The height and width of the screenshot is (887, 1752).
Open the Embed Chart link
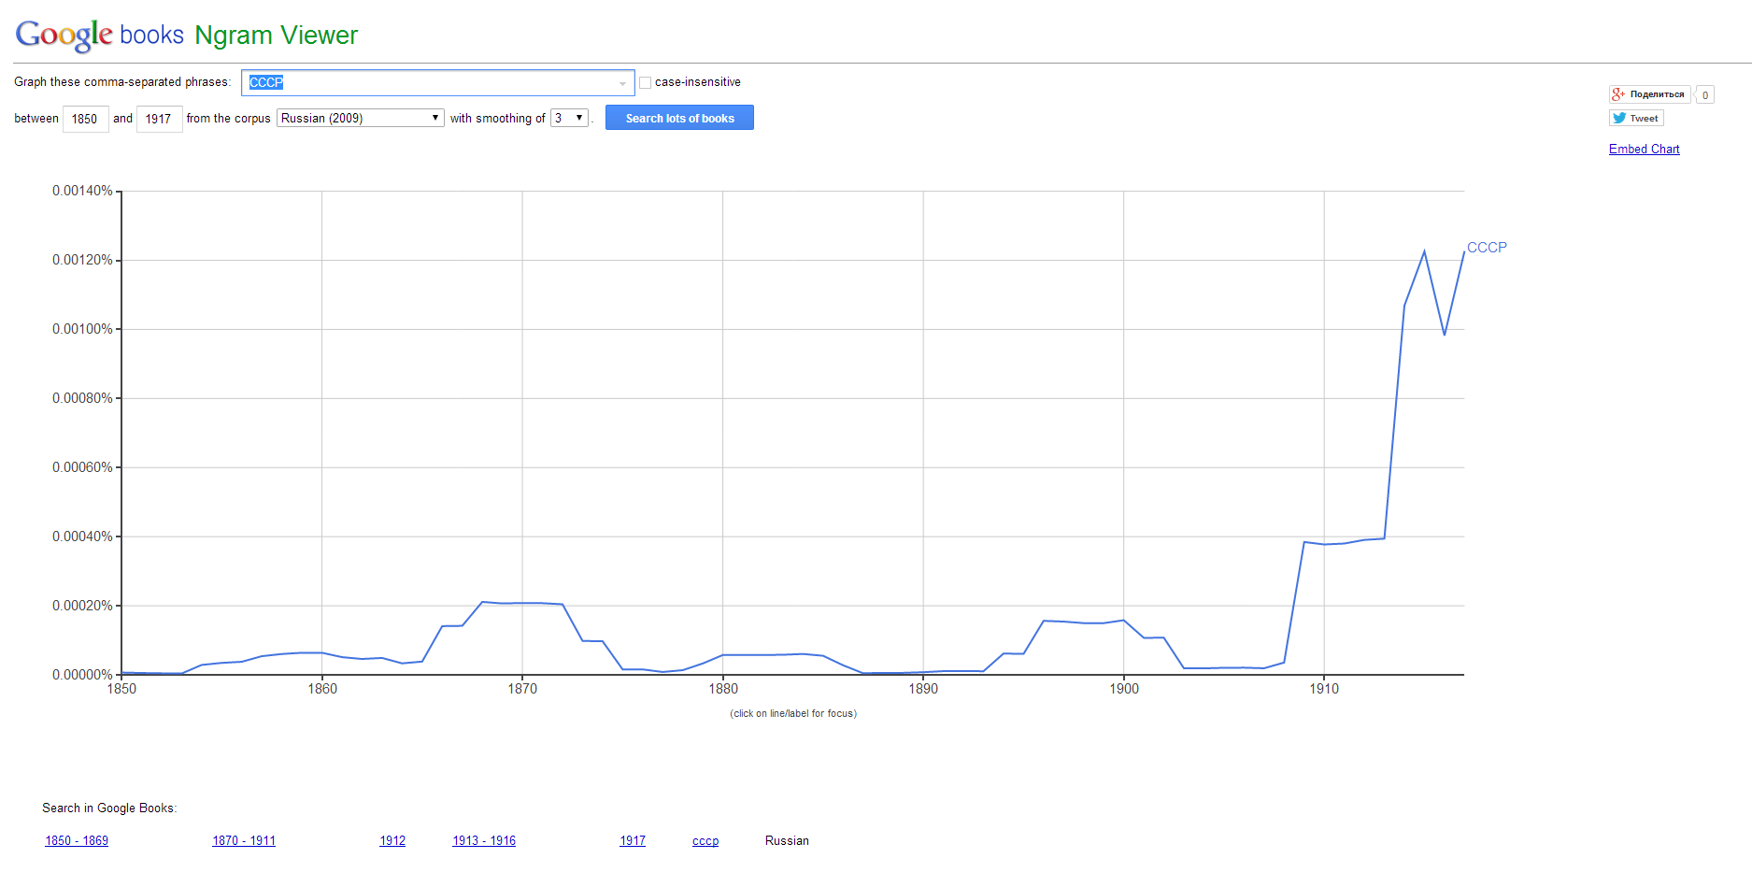[x=1644, y=149]
